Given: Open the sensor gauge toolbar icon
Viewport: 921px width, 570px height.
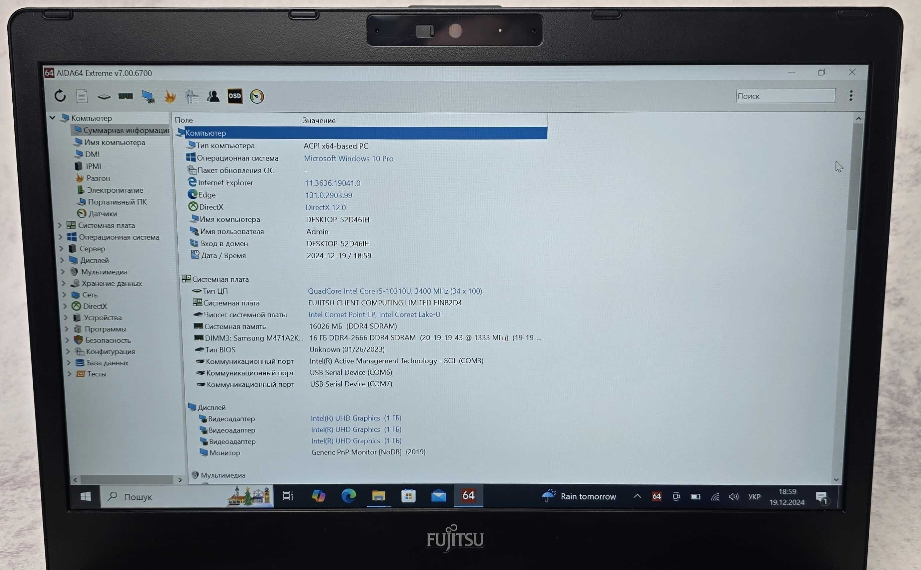Looking at the screenshot, I should click(x=257, y=97).
